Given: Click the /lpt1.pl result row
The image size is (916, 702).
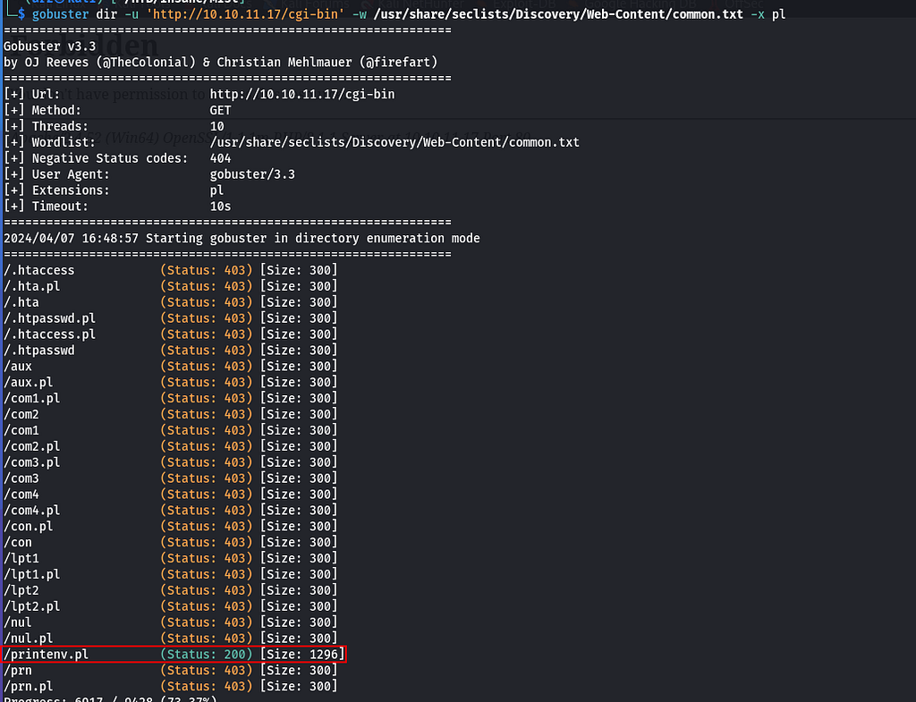Looking at the screenshot, I should click(171, 575).
